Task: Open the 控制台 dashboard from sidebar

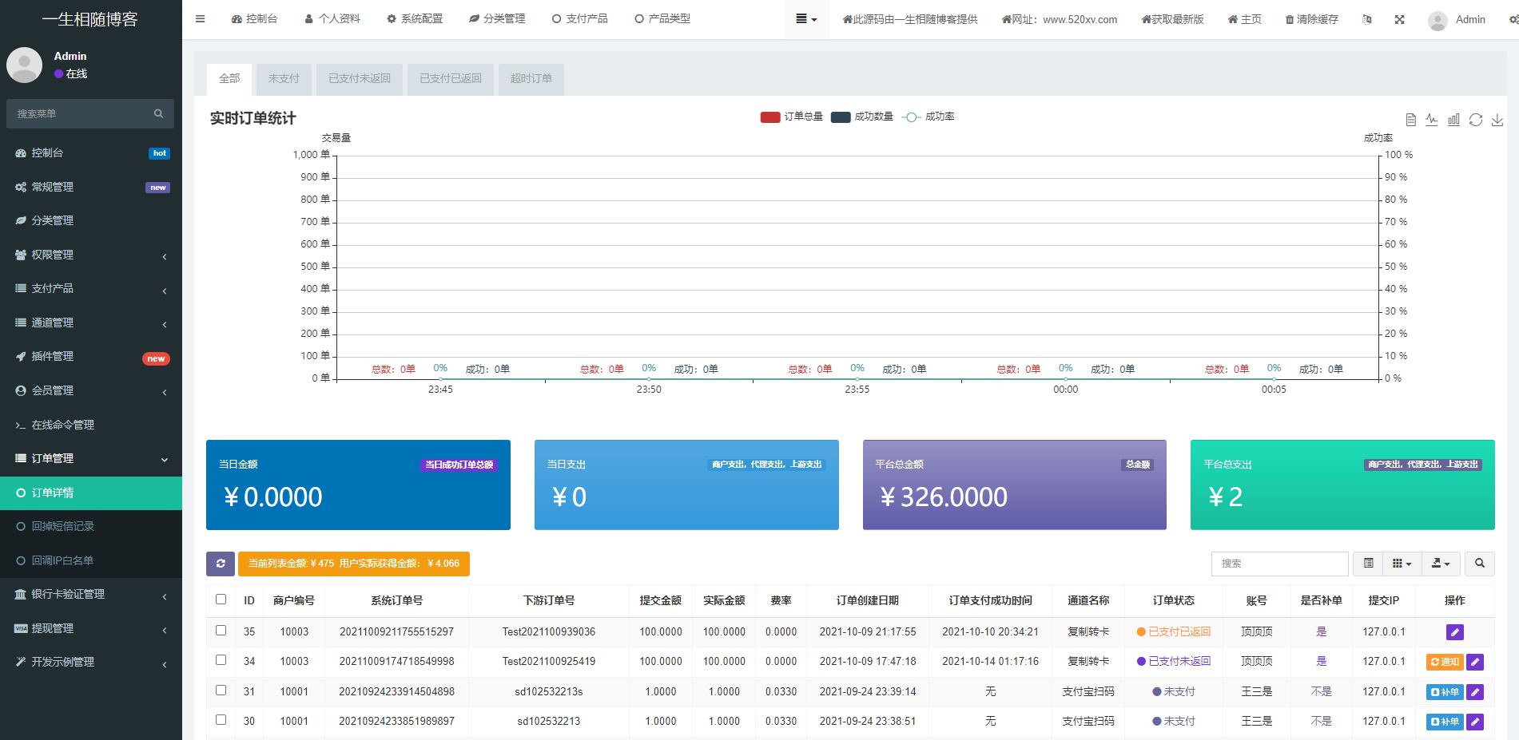Action: pos(48,152)
